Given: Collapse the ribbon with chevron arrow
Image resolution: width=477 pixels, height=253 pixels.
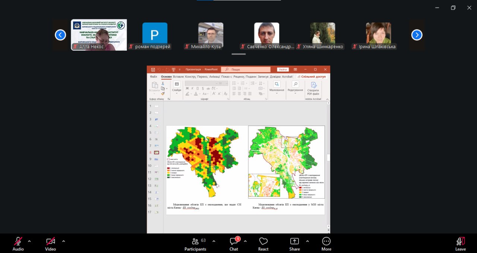Looking at the screenshot, I should pos(328,99).
